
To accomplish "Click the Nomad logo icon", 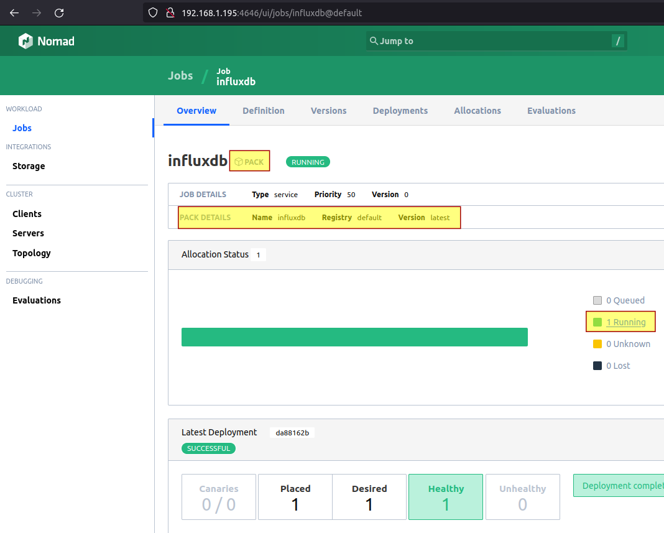I will [x=26, y=41].
